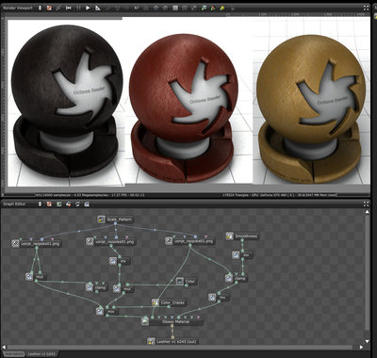
Task: Select the inv node below middle image node
Action: point(120,261)
